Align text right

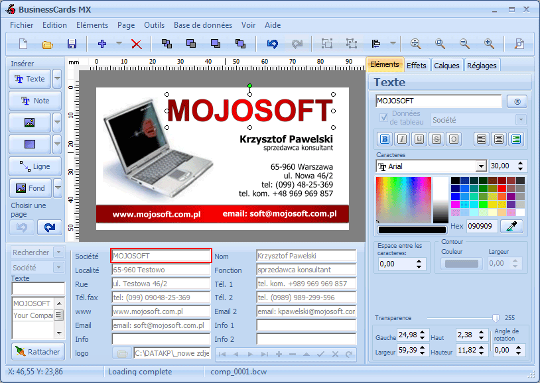click(x=516, y=139)
